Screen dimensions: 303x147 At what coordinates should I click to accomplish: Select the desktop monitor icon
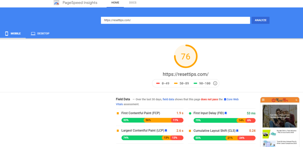[33, 34]
